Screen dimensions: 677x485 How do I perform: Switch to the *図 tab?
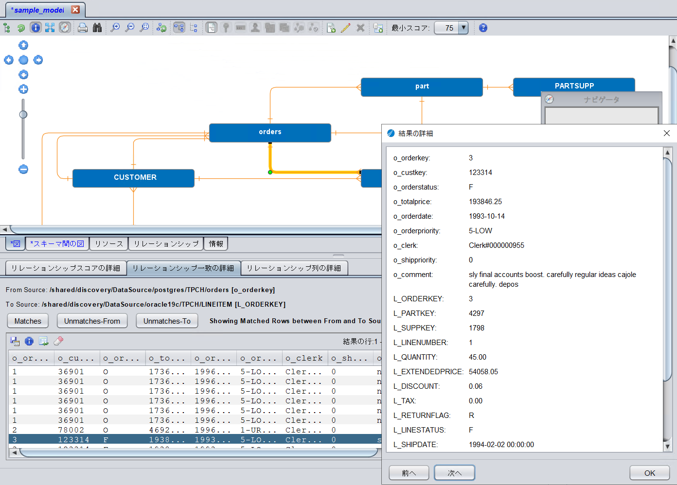pos(15,243)
